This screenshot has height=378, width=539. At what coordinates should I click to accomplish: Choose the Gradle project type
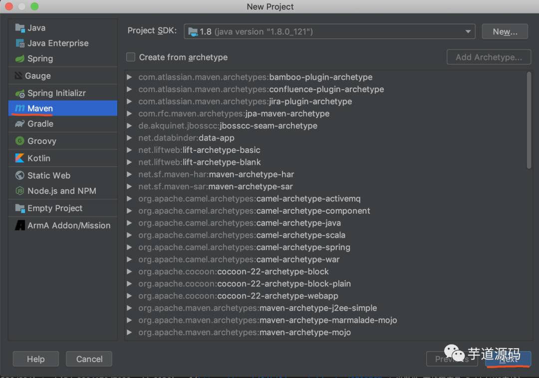tap(63, 124)
